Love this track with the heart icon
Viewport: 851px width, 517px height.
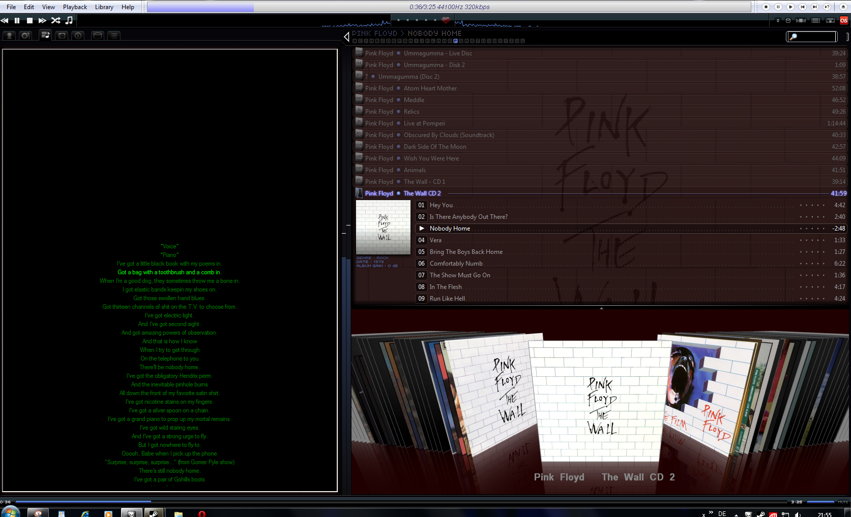[446, 20]
